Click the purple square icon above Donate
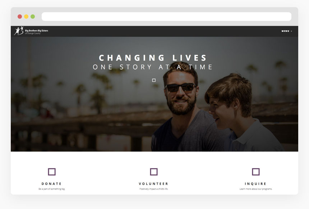The width and height of the screenshot is (309, 209). [52, 172]
